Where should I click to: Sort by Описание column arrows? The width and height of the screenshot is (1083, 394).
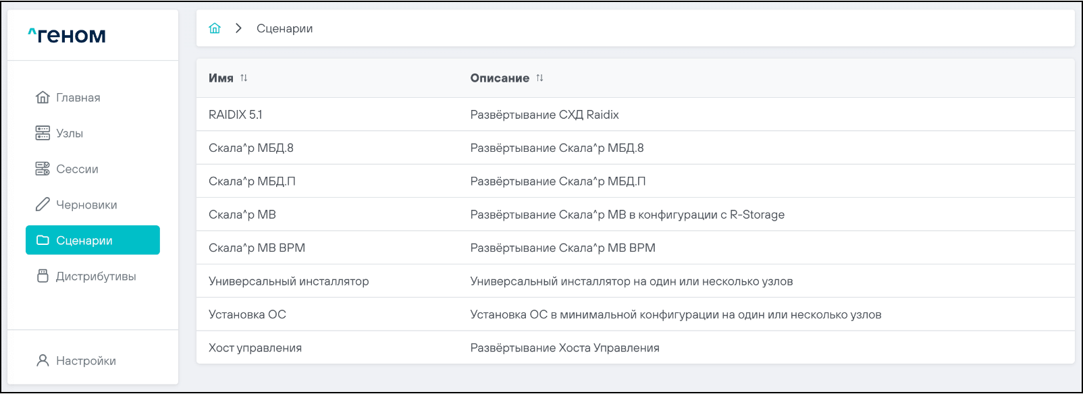pos(539,78)
